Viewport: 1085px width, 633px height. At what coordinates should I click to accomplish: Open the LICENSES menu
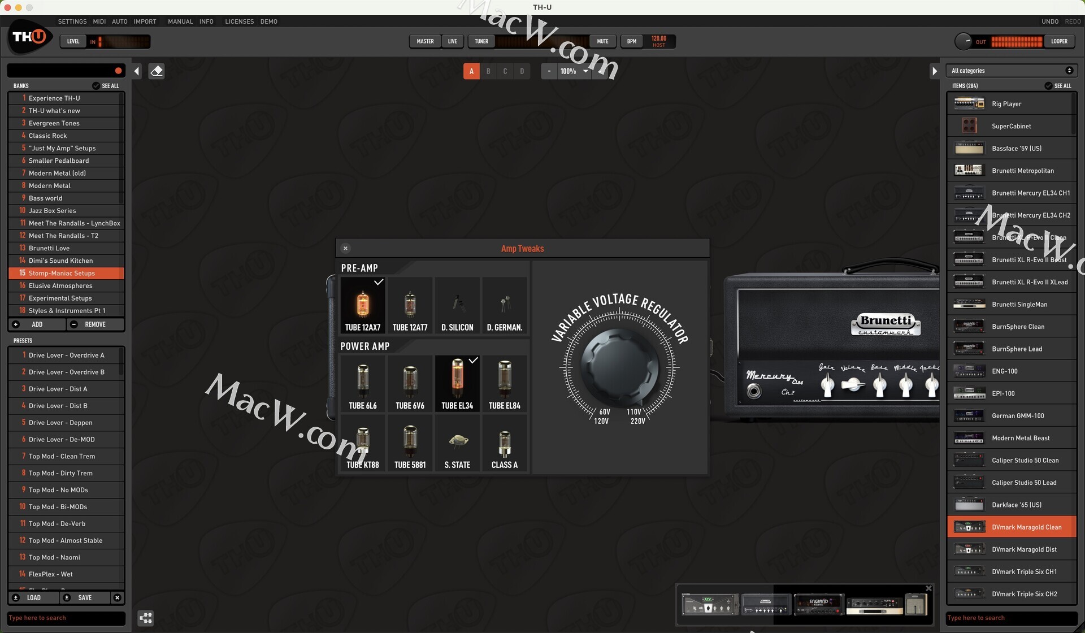240,21
